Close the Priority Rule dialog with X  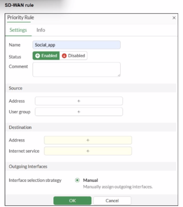pyautogui.click(x=174, y=18)
